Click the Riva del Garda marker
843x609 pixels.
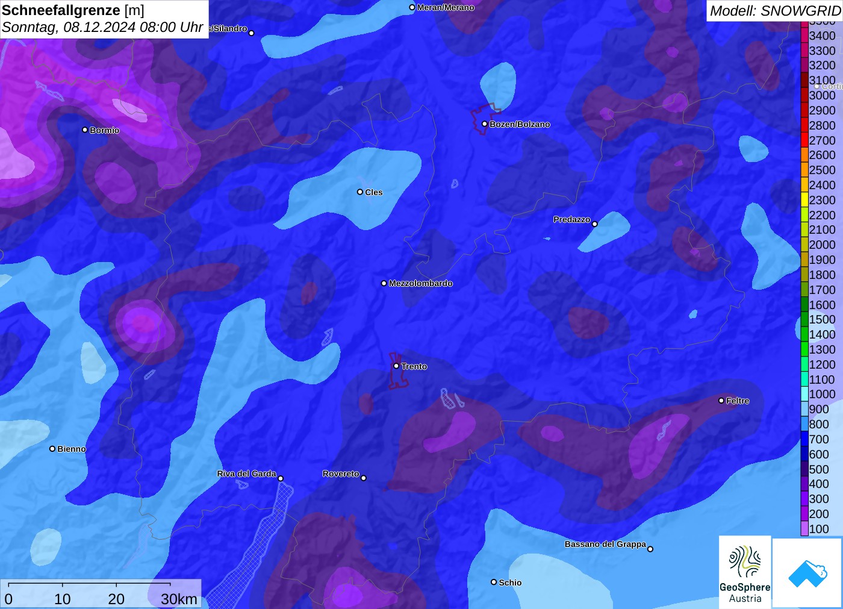pos(281,479)
